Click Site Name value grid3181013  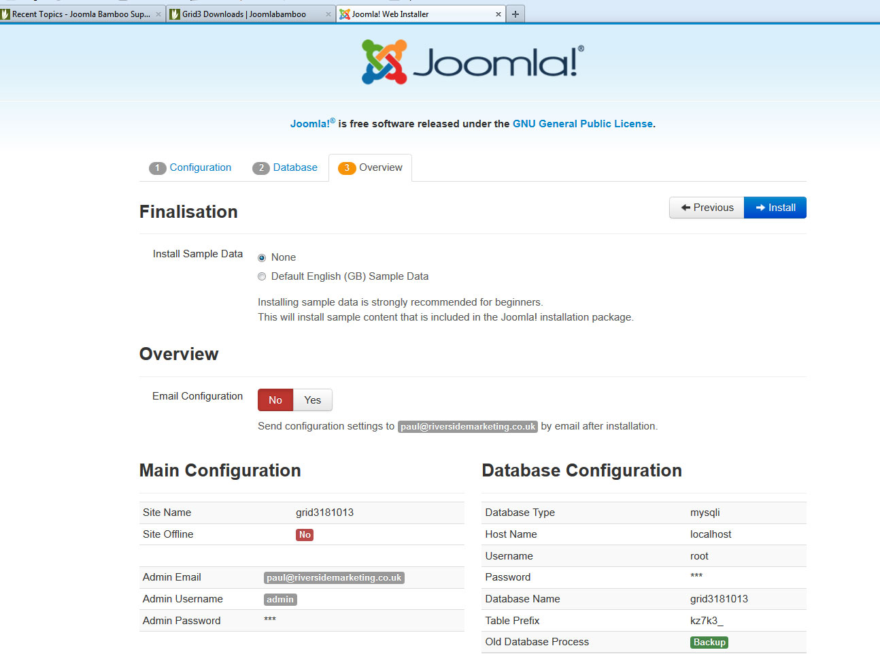324,513
